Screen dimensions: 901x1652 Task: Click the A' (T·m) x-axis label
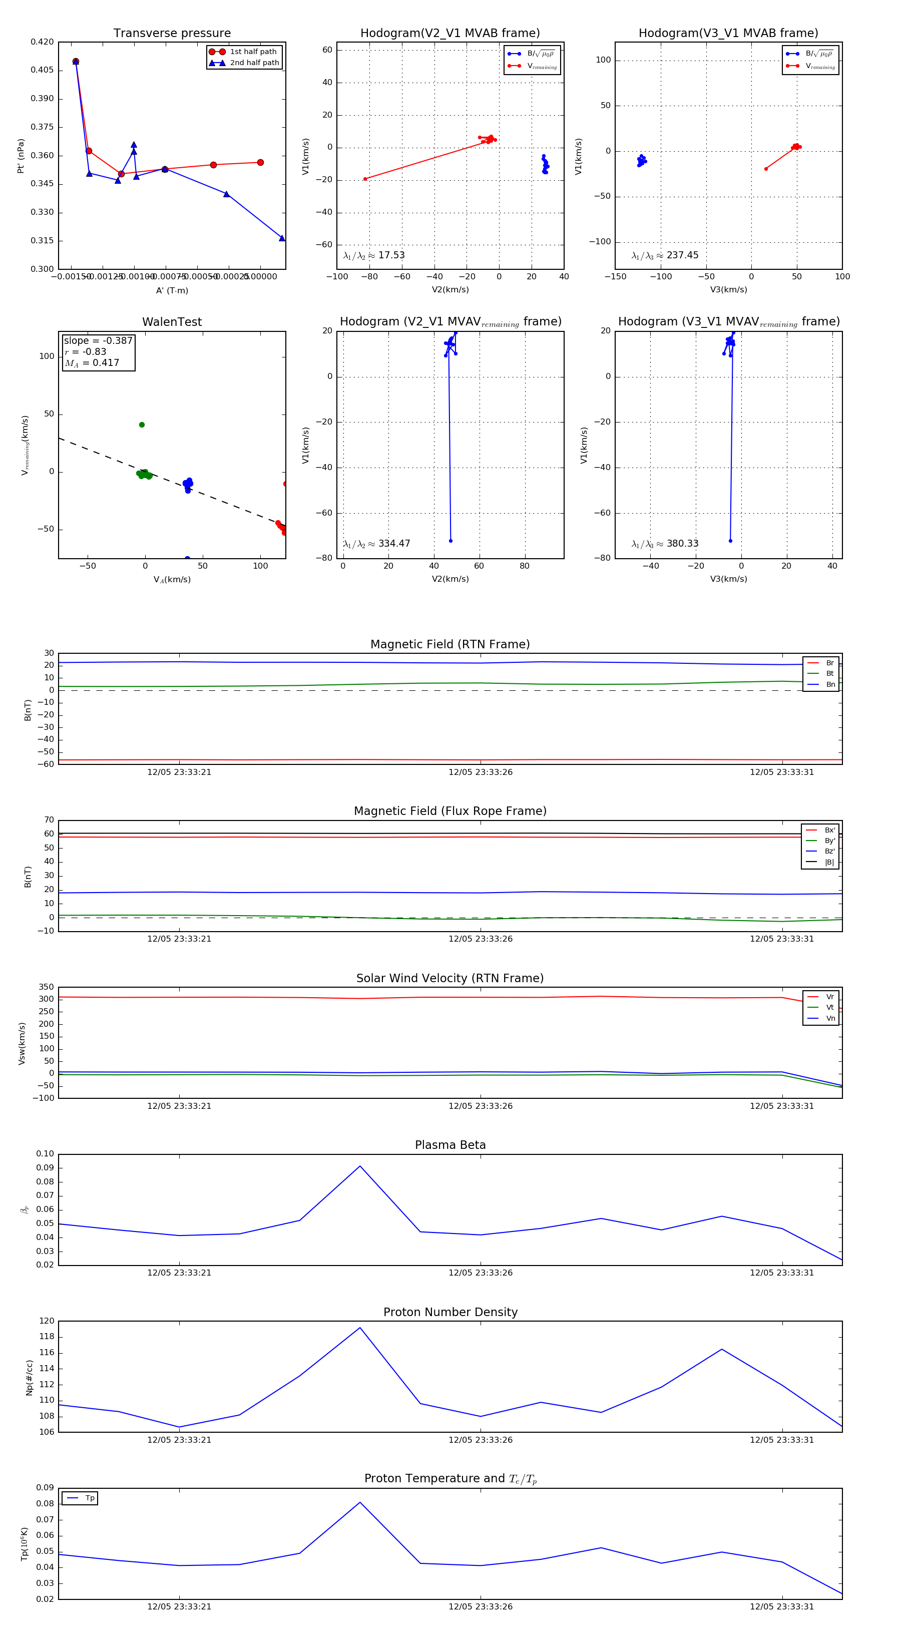coord(172,290)
